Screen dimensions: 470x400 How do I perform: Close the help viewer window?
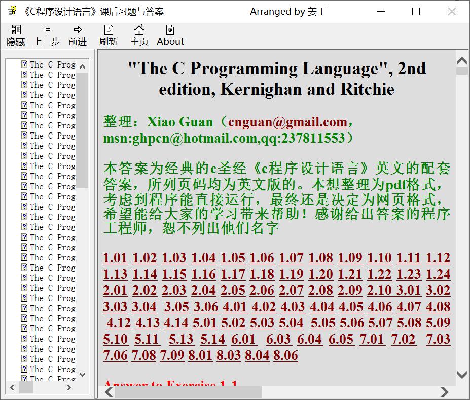(452, 11)
